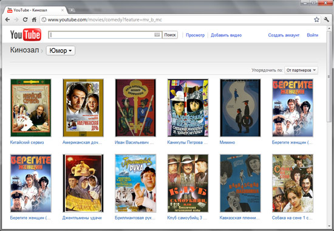334x231 pixels.
Task: Click the Кавказская пленни... title link
Action: (x=240, y=218)
